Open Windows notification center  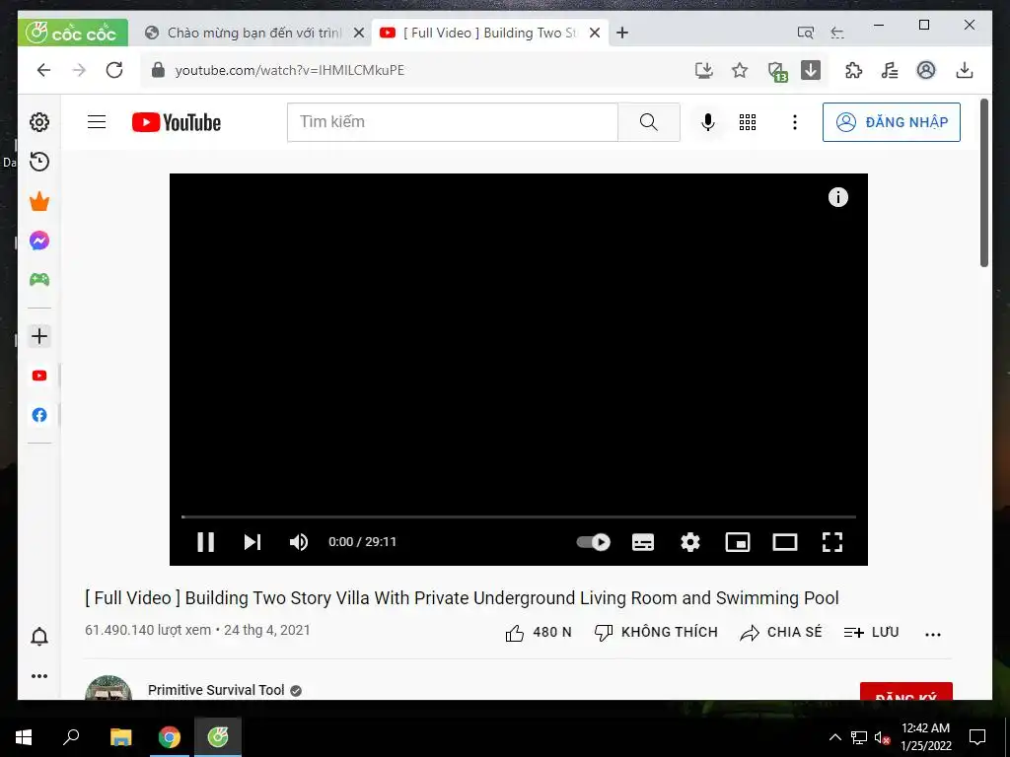977,737
